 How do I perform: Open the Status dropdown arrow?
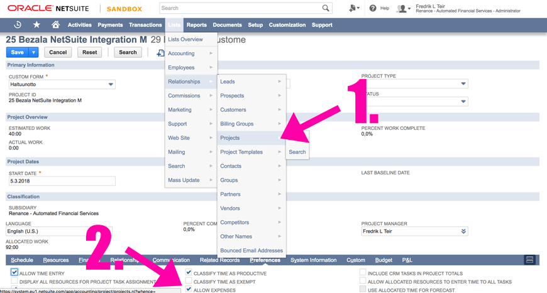[x=463, y=102]
